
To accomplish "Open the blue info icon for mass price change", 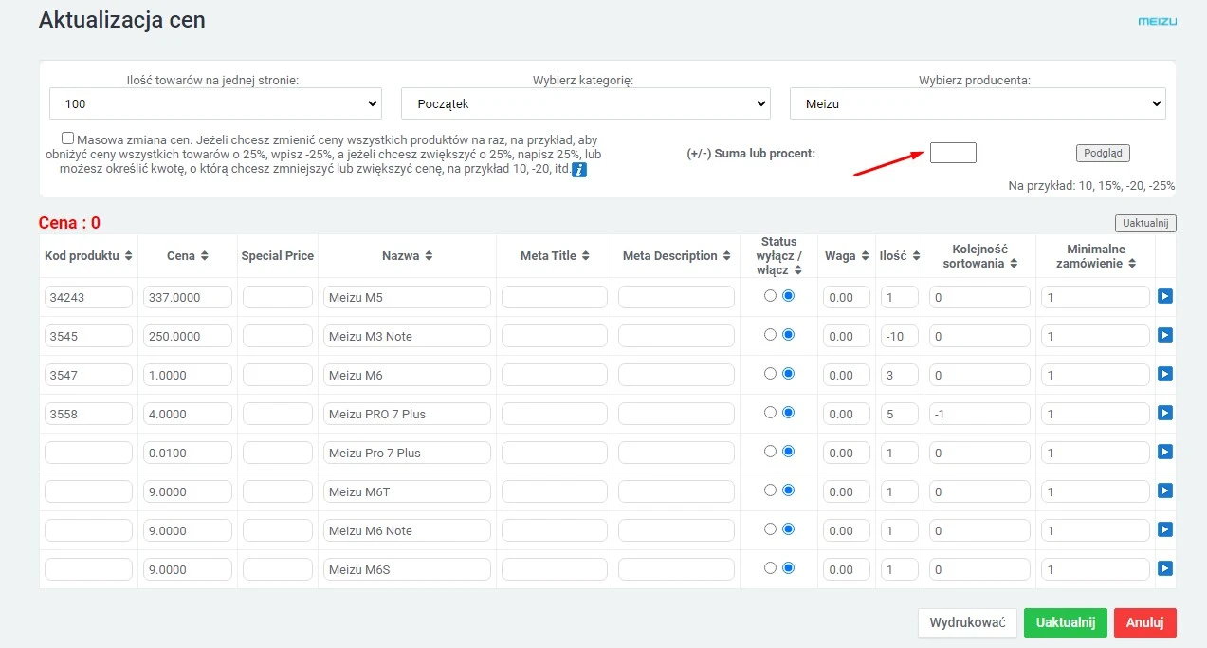I will (579, 170).
